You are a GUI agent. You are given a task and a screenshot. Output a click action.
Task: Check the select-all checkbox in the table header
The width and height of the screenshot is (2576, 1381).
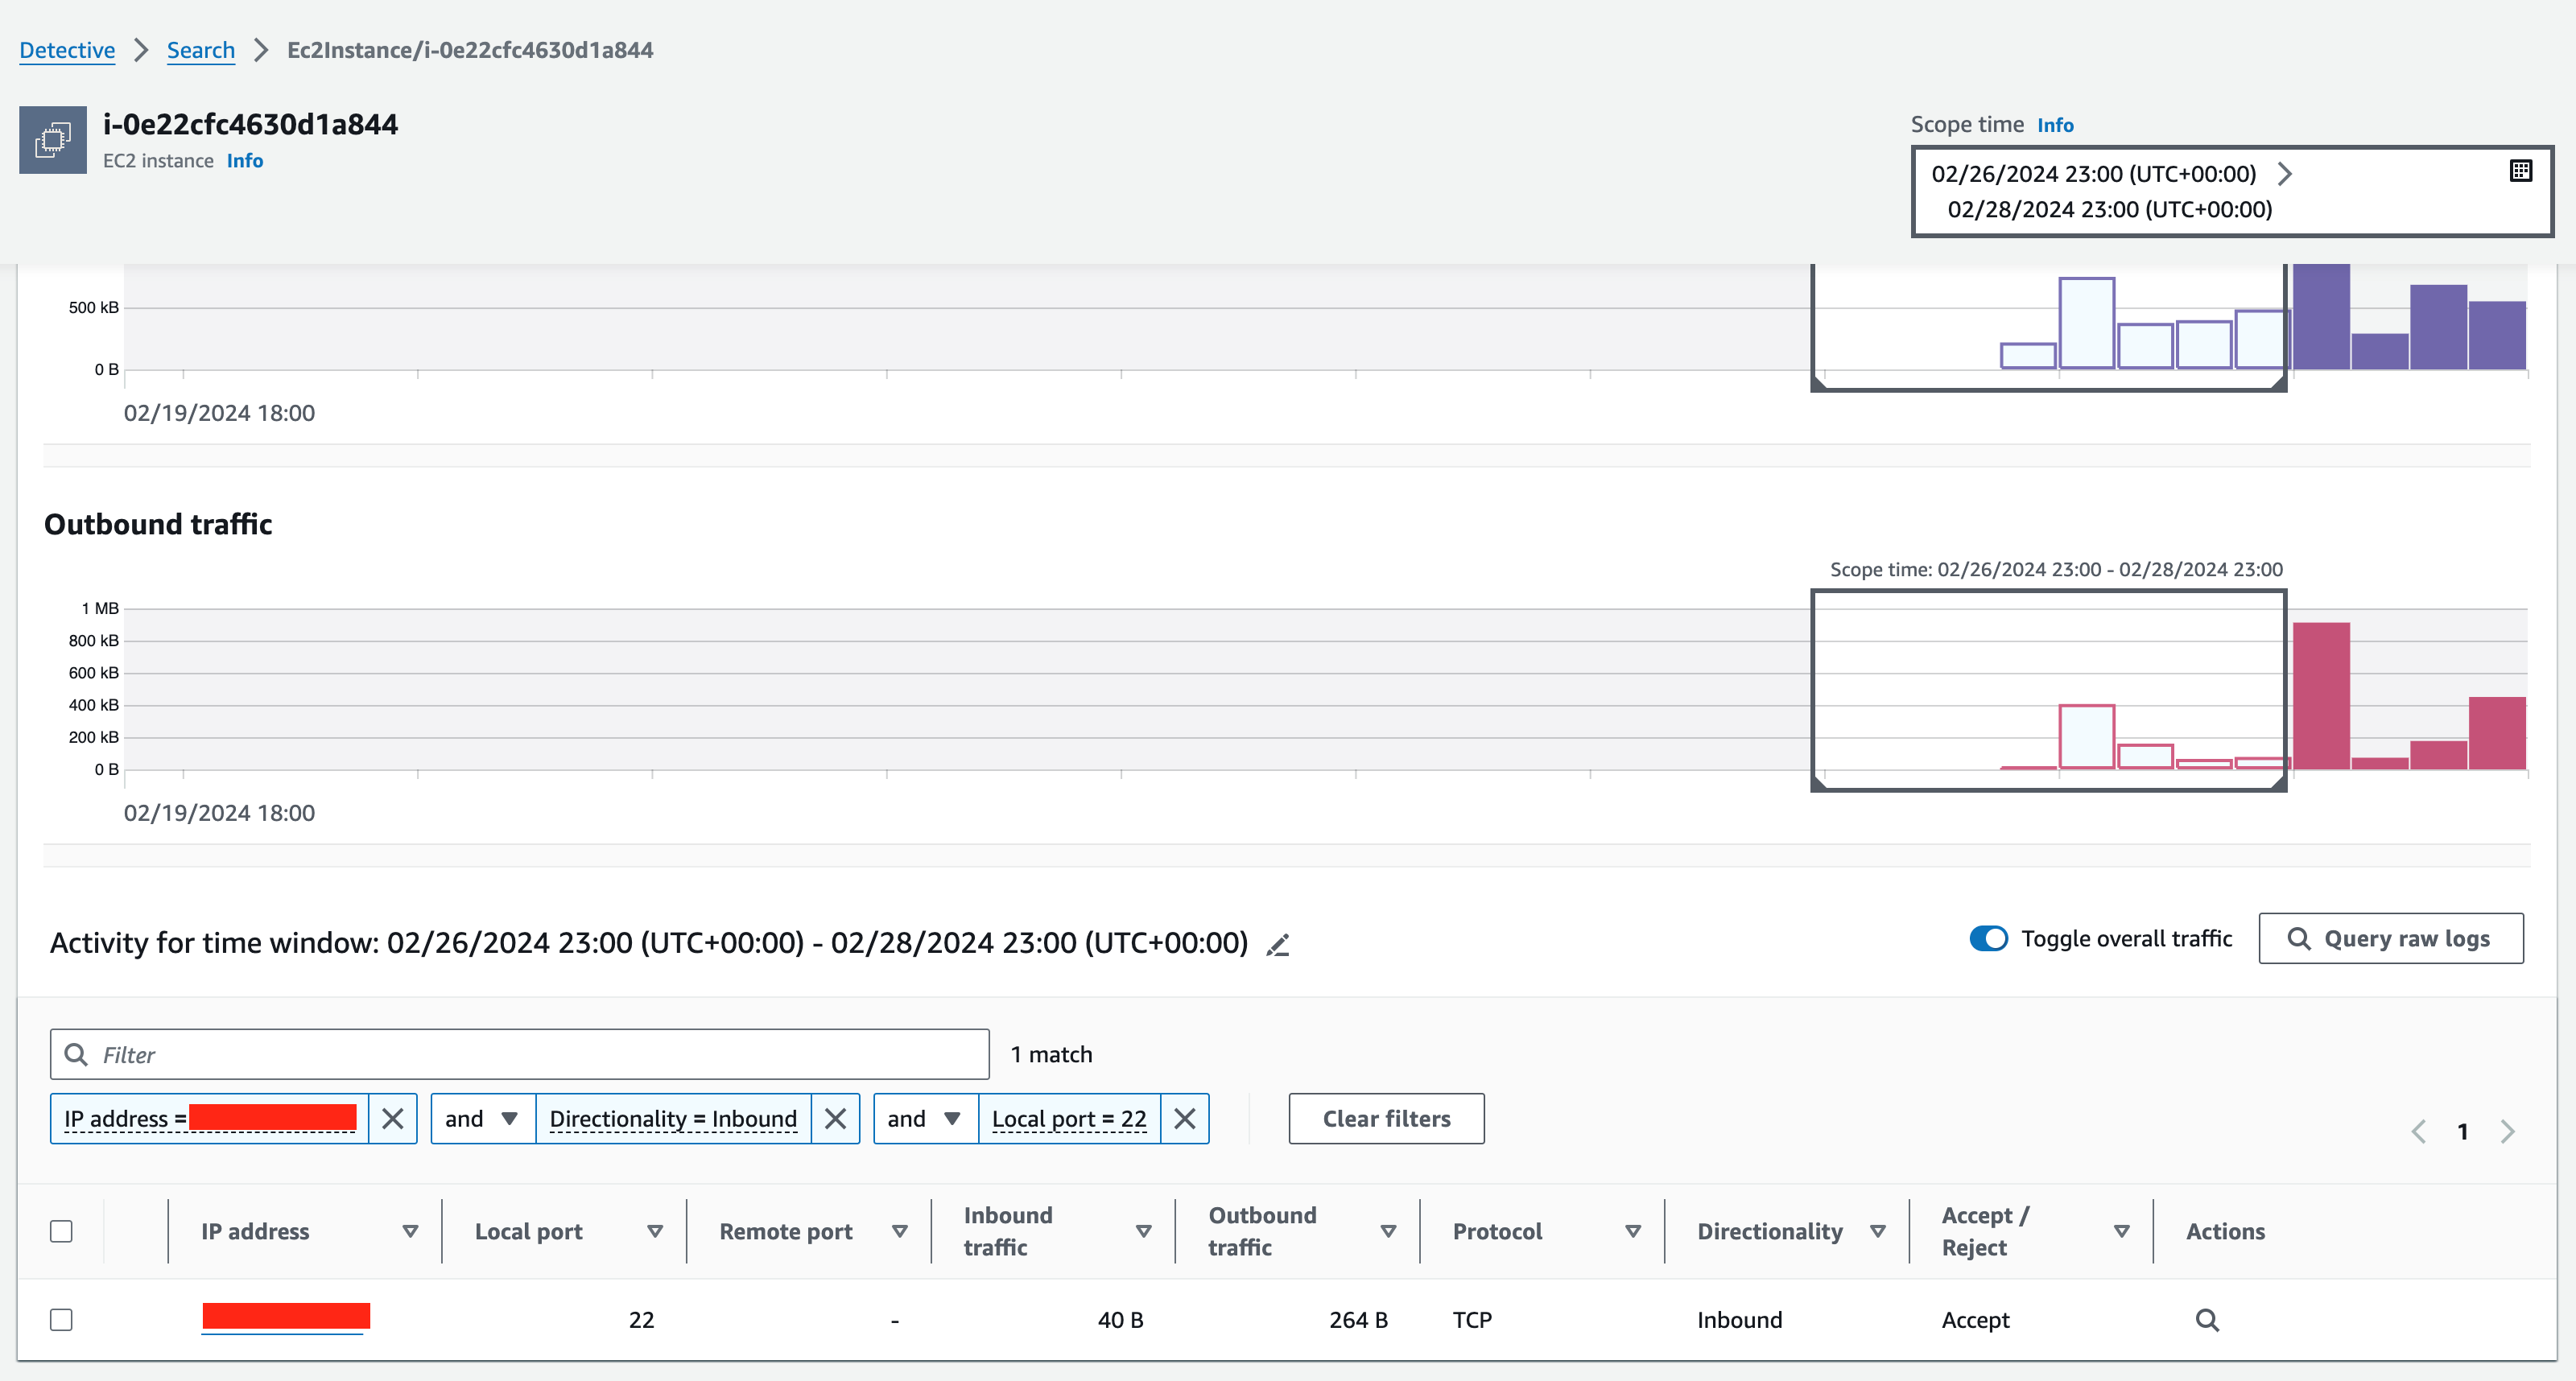tap(61, 1231)
